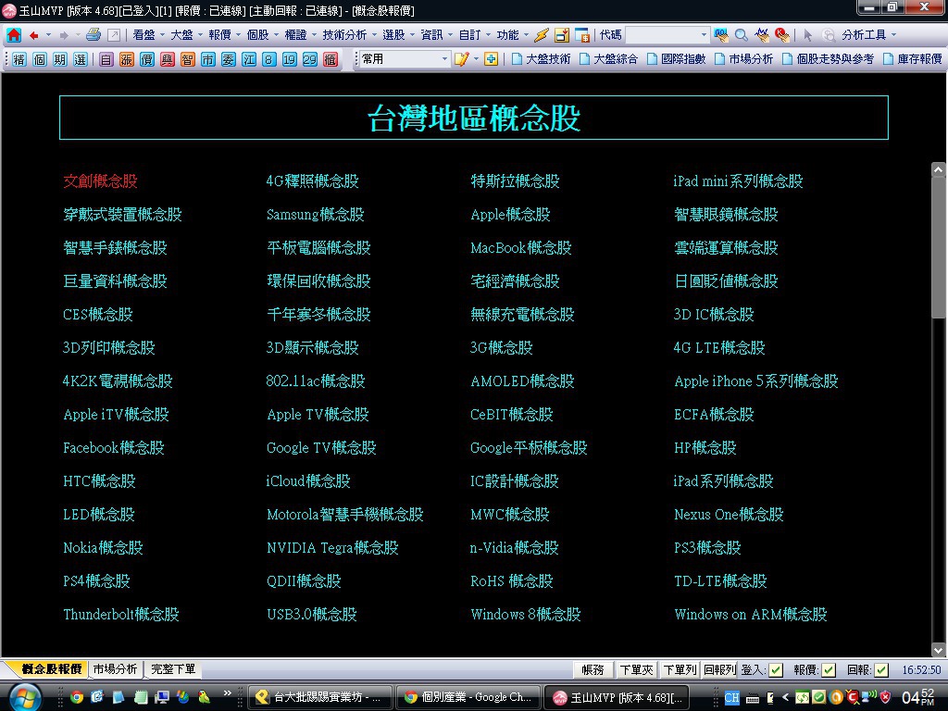
Task: Open the 分析工具 dropdown
Action: coord(868,35)
